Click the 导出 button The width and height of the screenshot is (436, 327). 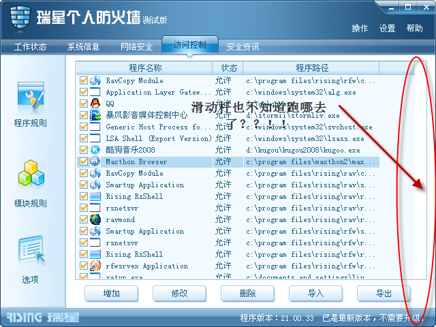coord(384,294)
